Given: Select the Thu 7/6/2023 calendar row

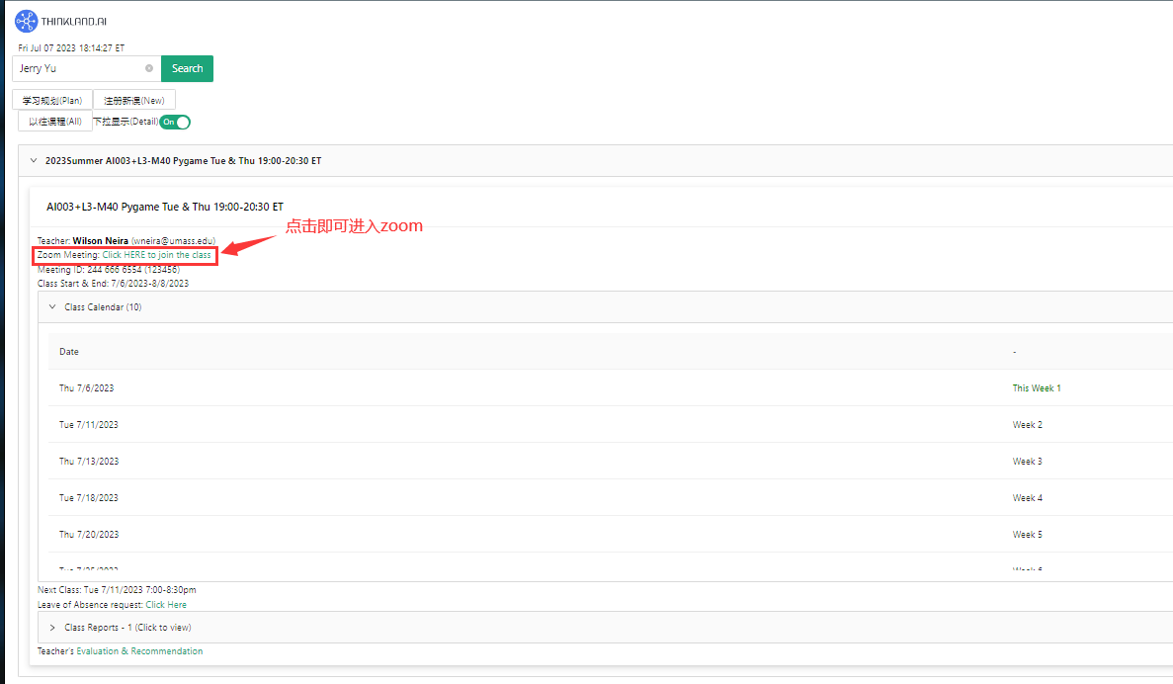Looking at the screenshot, I should [x=87, y=388].
